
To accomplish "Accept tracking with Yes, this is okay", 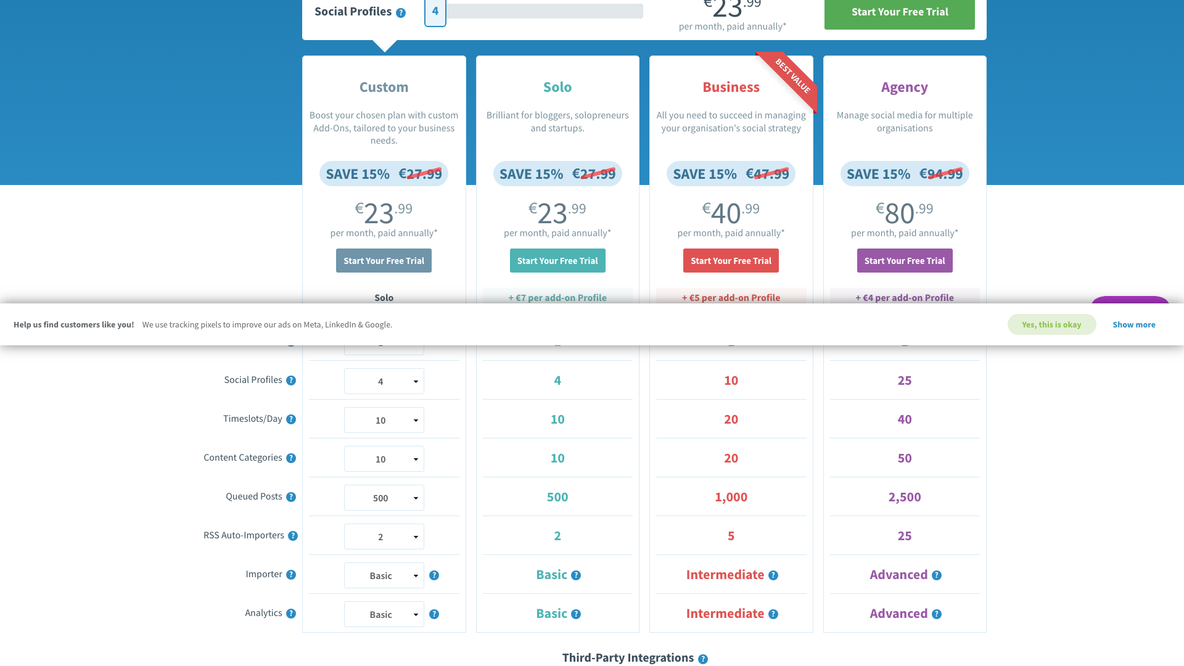I will click(1051, 324).
